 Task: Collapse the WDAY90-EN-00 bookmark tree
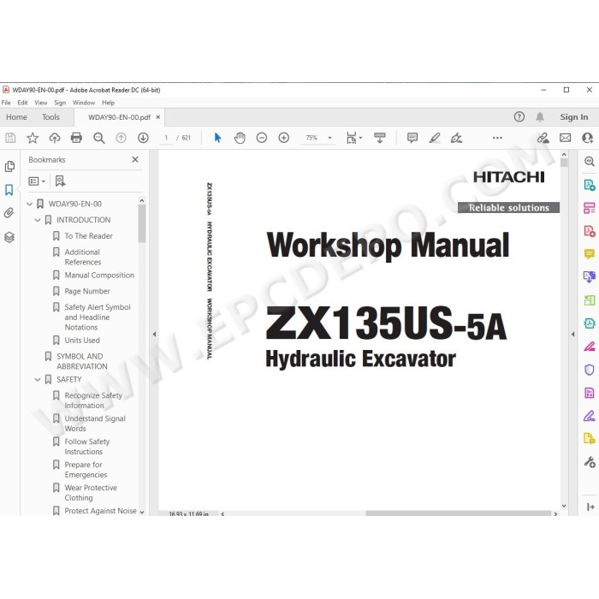(29, 204)
